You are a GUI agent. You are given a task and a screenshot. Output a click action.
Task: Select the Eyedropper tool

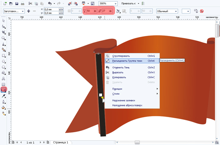(x=4, y=96)
